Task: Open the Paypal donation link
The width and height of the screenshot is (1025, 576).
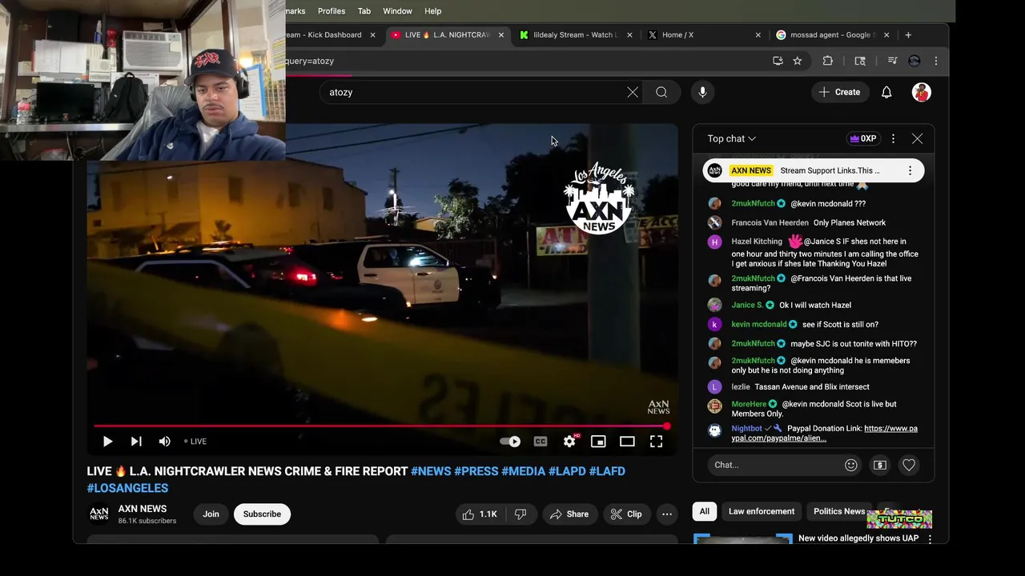Action: [824, 434]
